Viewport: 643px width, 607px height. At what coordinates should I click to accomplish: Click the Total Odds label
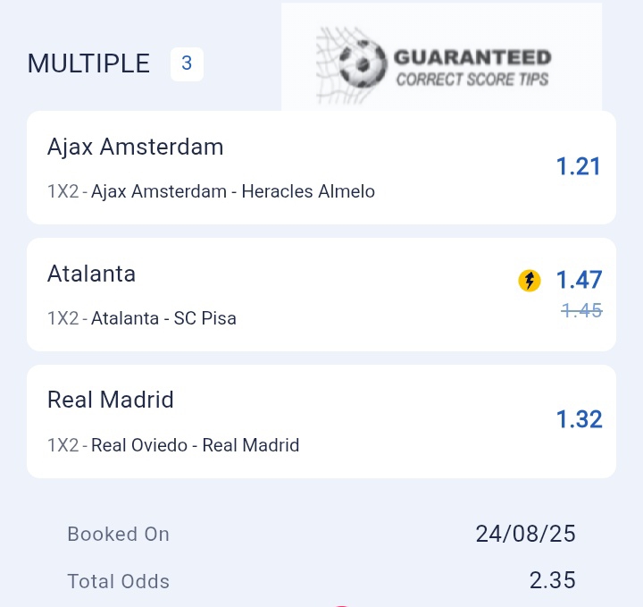click(x=118, y=582)
